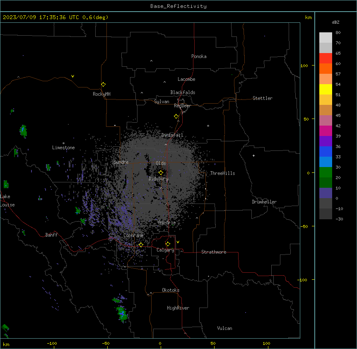This screenshot has height=349, width=357.
Task: Click the Banff label
Action: (51, 235)
